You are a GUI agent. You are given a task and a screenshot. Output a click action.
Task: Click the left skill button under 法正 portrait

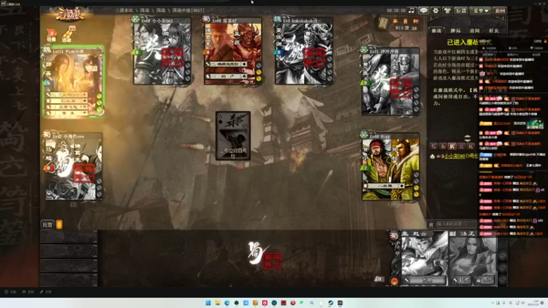point(462,280)
